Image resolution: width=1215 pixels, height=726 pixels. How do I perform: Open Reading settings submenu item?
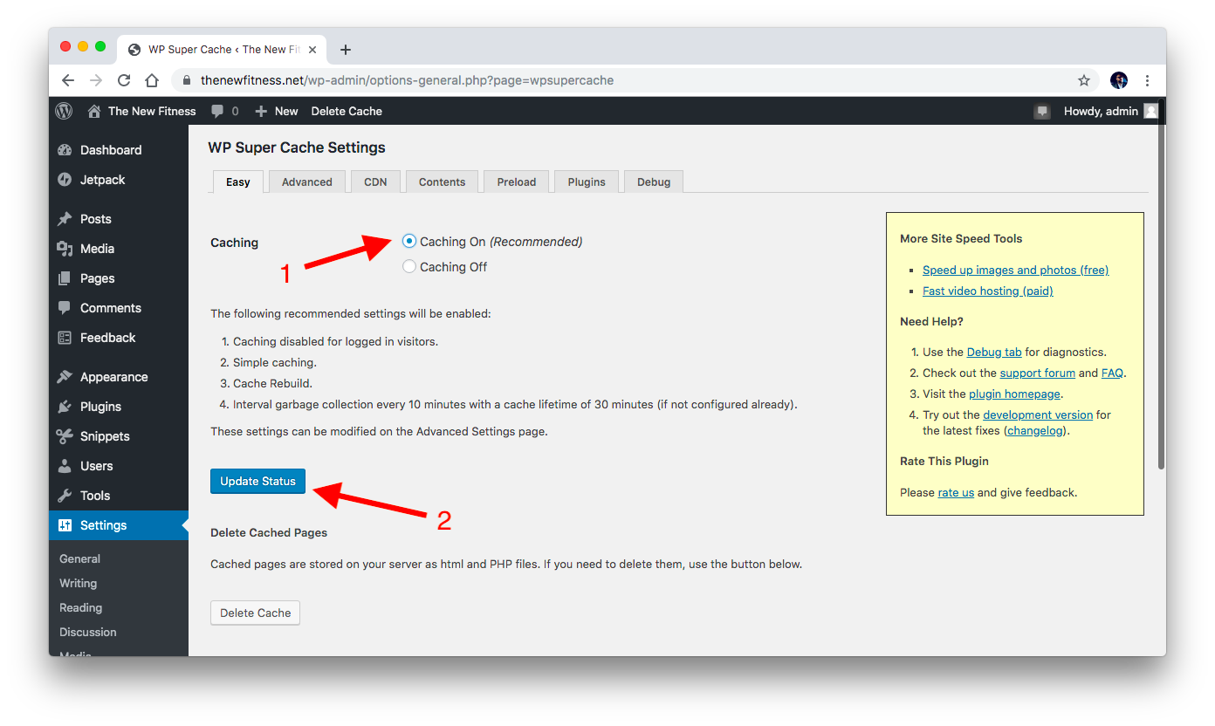pos(80,607)
